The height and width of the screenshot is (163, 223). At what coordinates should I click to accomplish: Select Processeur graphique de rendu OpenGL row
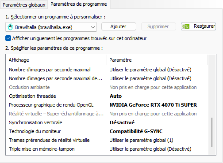pos(107,105)
